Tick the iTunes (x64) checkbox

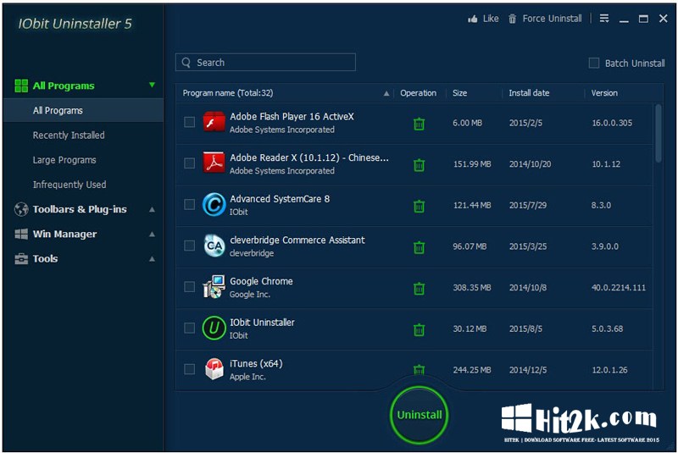(189, 369)
